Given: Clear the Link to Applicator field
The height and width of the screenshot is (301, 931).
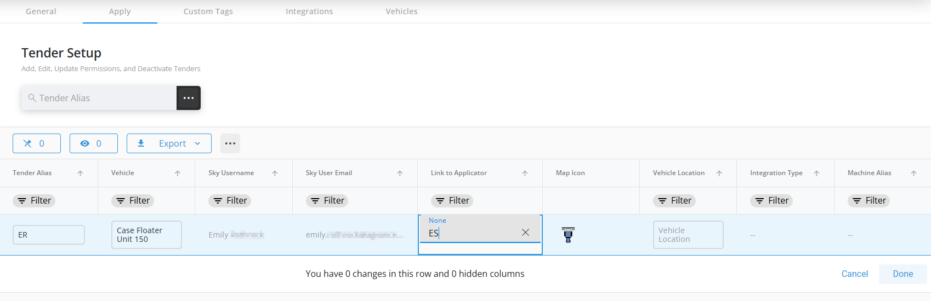Looking at the screenshot, I should [525, 233].
